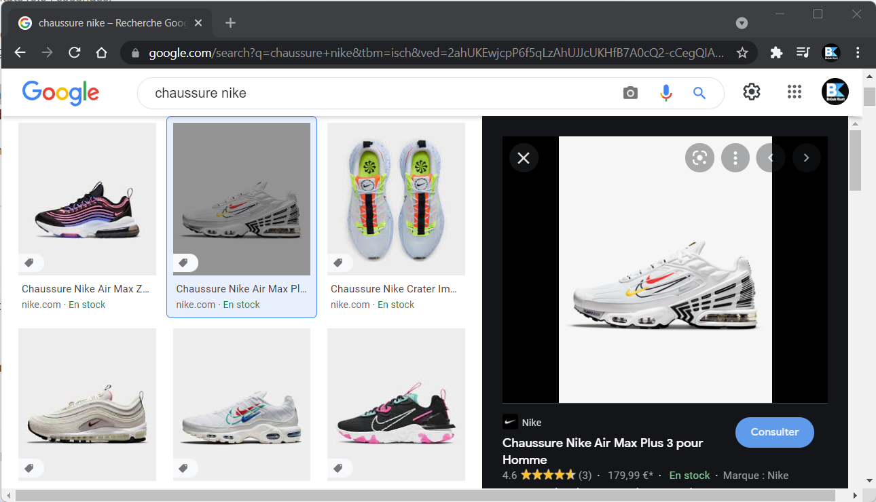Open Chaussure Nike Crater Im... caption
Viewport: 876px width, 502px height.
pyautogui.click(x=394, y=289)
